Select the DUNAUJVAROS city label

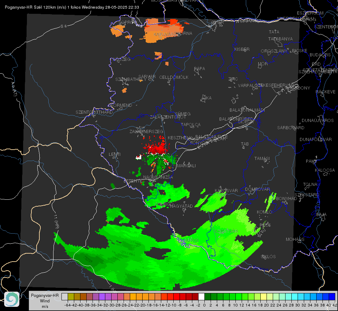point(318,120)
